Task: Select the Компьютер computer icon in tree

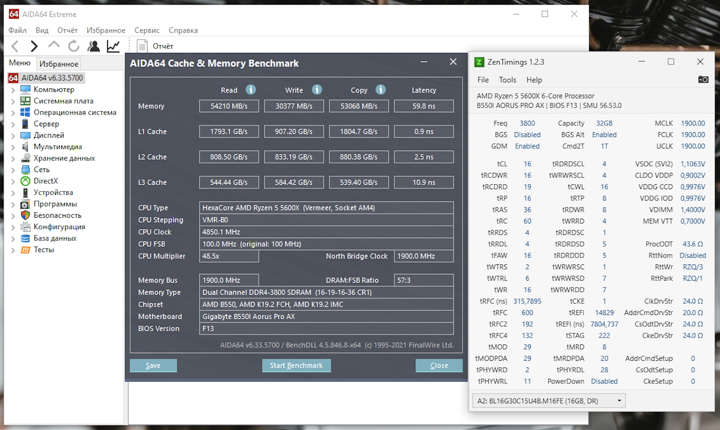Action: (25, 89)
